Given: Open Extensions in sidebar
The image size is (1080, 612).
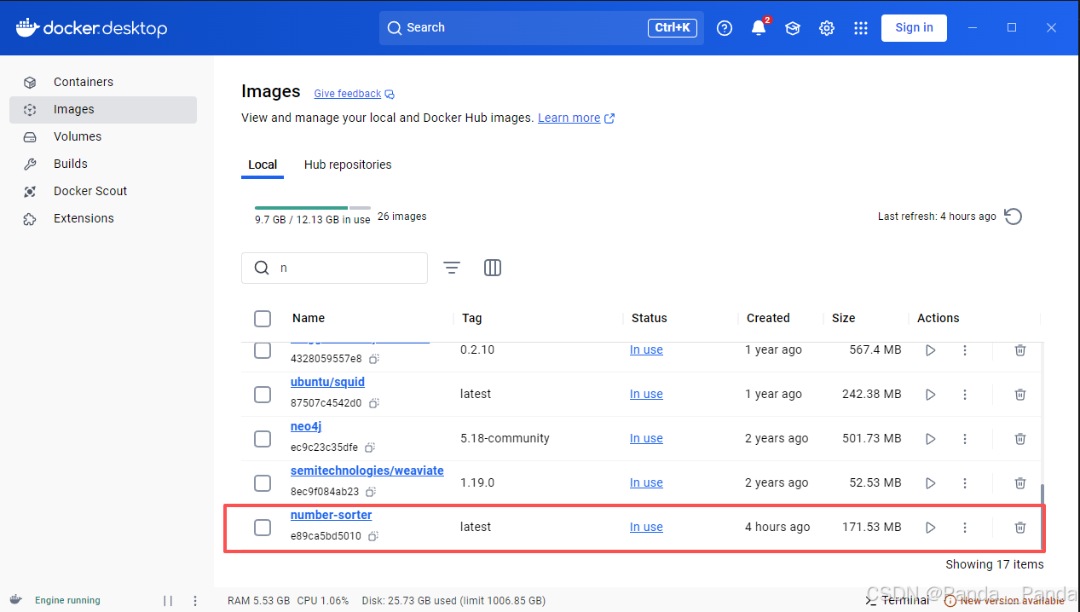Looking at the screenshot, I should 103,218.
